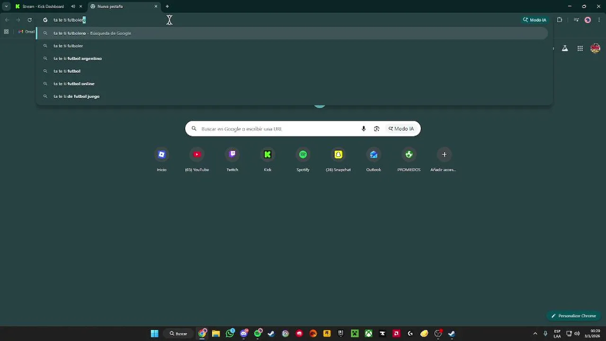Open WhatsApp from the taskbar
Image resolution: width=606 pixels, height=341 pixels.
[230, 333]
